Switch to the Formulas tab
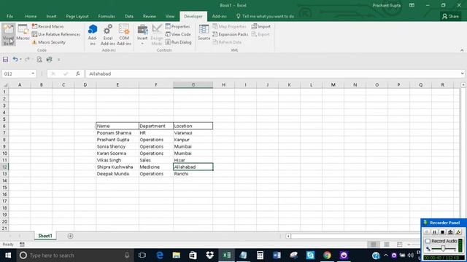This screenshot has height=262, width=467. [x=107, y=16]
